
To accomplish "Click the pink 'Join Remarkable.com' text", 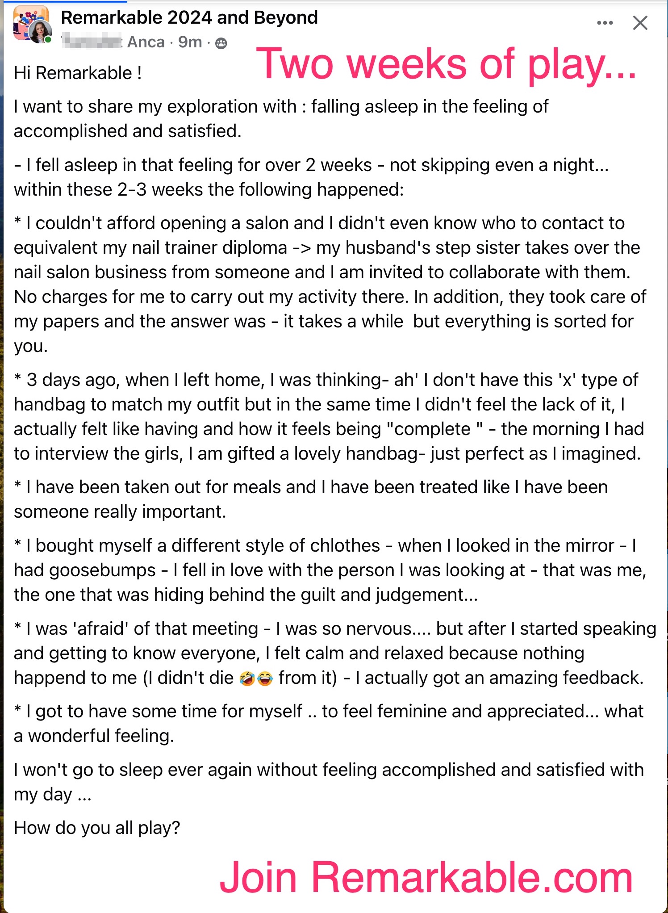I will (426, 878).
